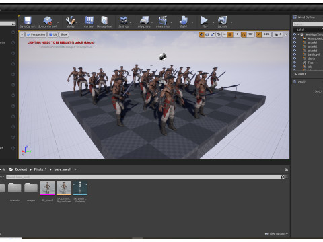Toggle rotation snapping in viewport
This screenshot has width=323, height=242.
(x=244, y=34)
